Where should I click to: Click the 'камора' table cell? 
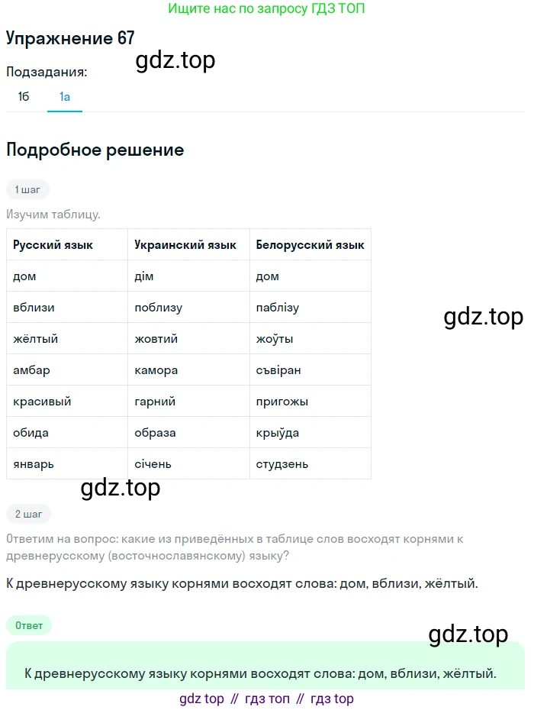pos(156,370)
